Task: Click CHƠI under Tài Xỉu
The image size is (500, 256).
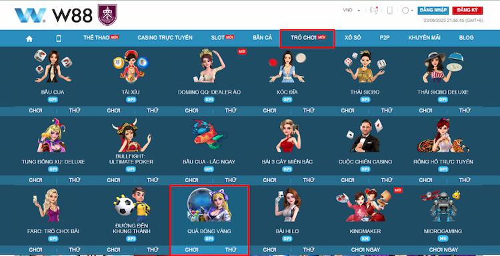Action: point(113,110)
